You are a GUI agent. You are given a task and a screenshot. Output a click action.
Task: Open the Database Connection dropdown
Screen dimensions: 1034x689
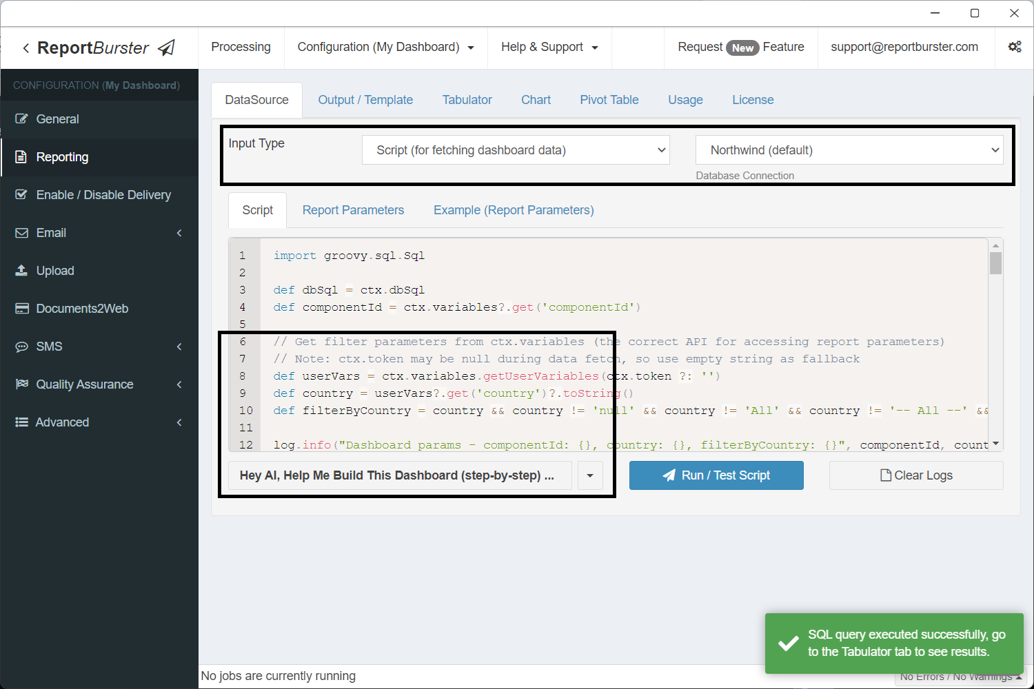(x=849, y=150)
